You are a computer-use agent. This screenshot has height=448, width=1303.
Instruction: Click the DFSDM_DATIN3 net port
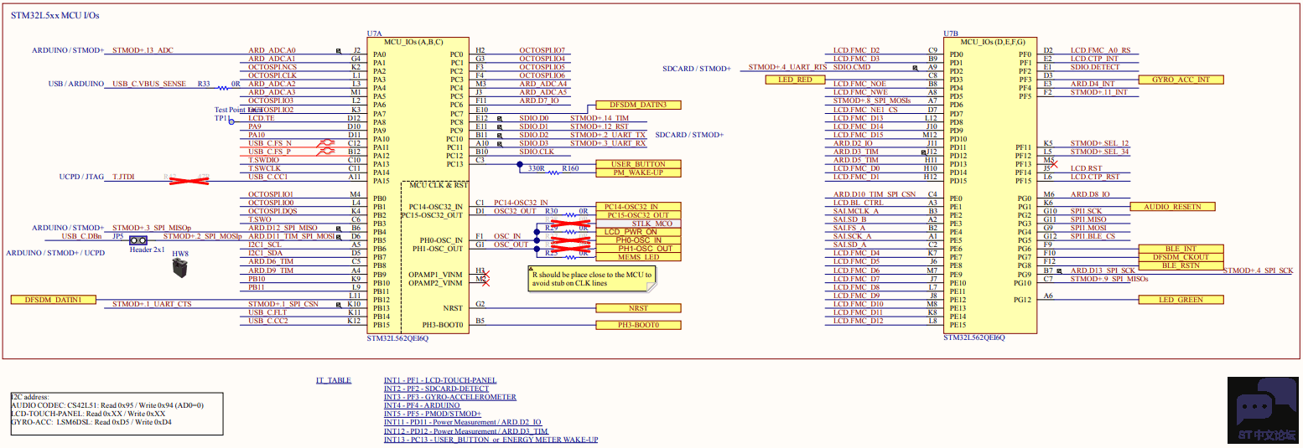click(x=638, y=106)
